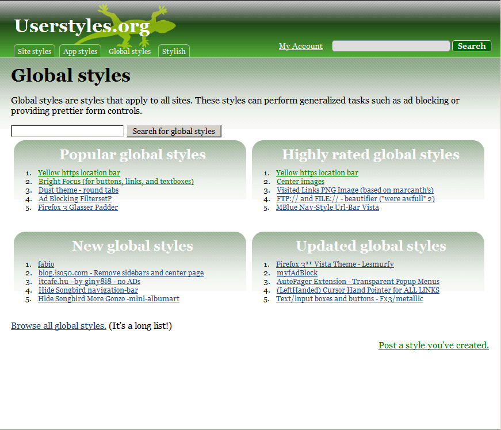This screenshot has height=430, width=501.
Task: Open myfAdBlock style link
Action: pos(297,273)
